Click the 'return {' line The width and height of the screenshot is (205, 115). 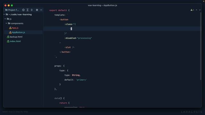click(x=64, y=103)
